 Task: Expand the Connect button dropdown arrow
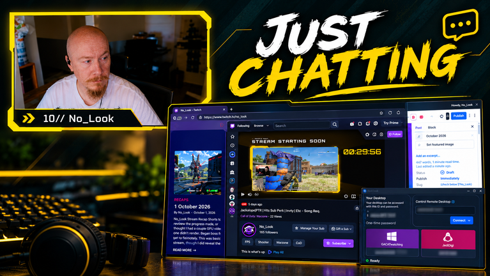pyautogui.click(x=469, y=220)
